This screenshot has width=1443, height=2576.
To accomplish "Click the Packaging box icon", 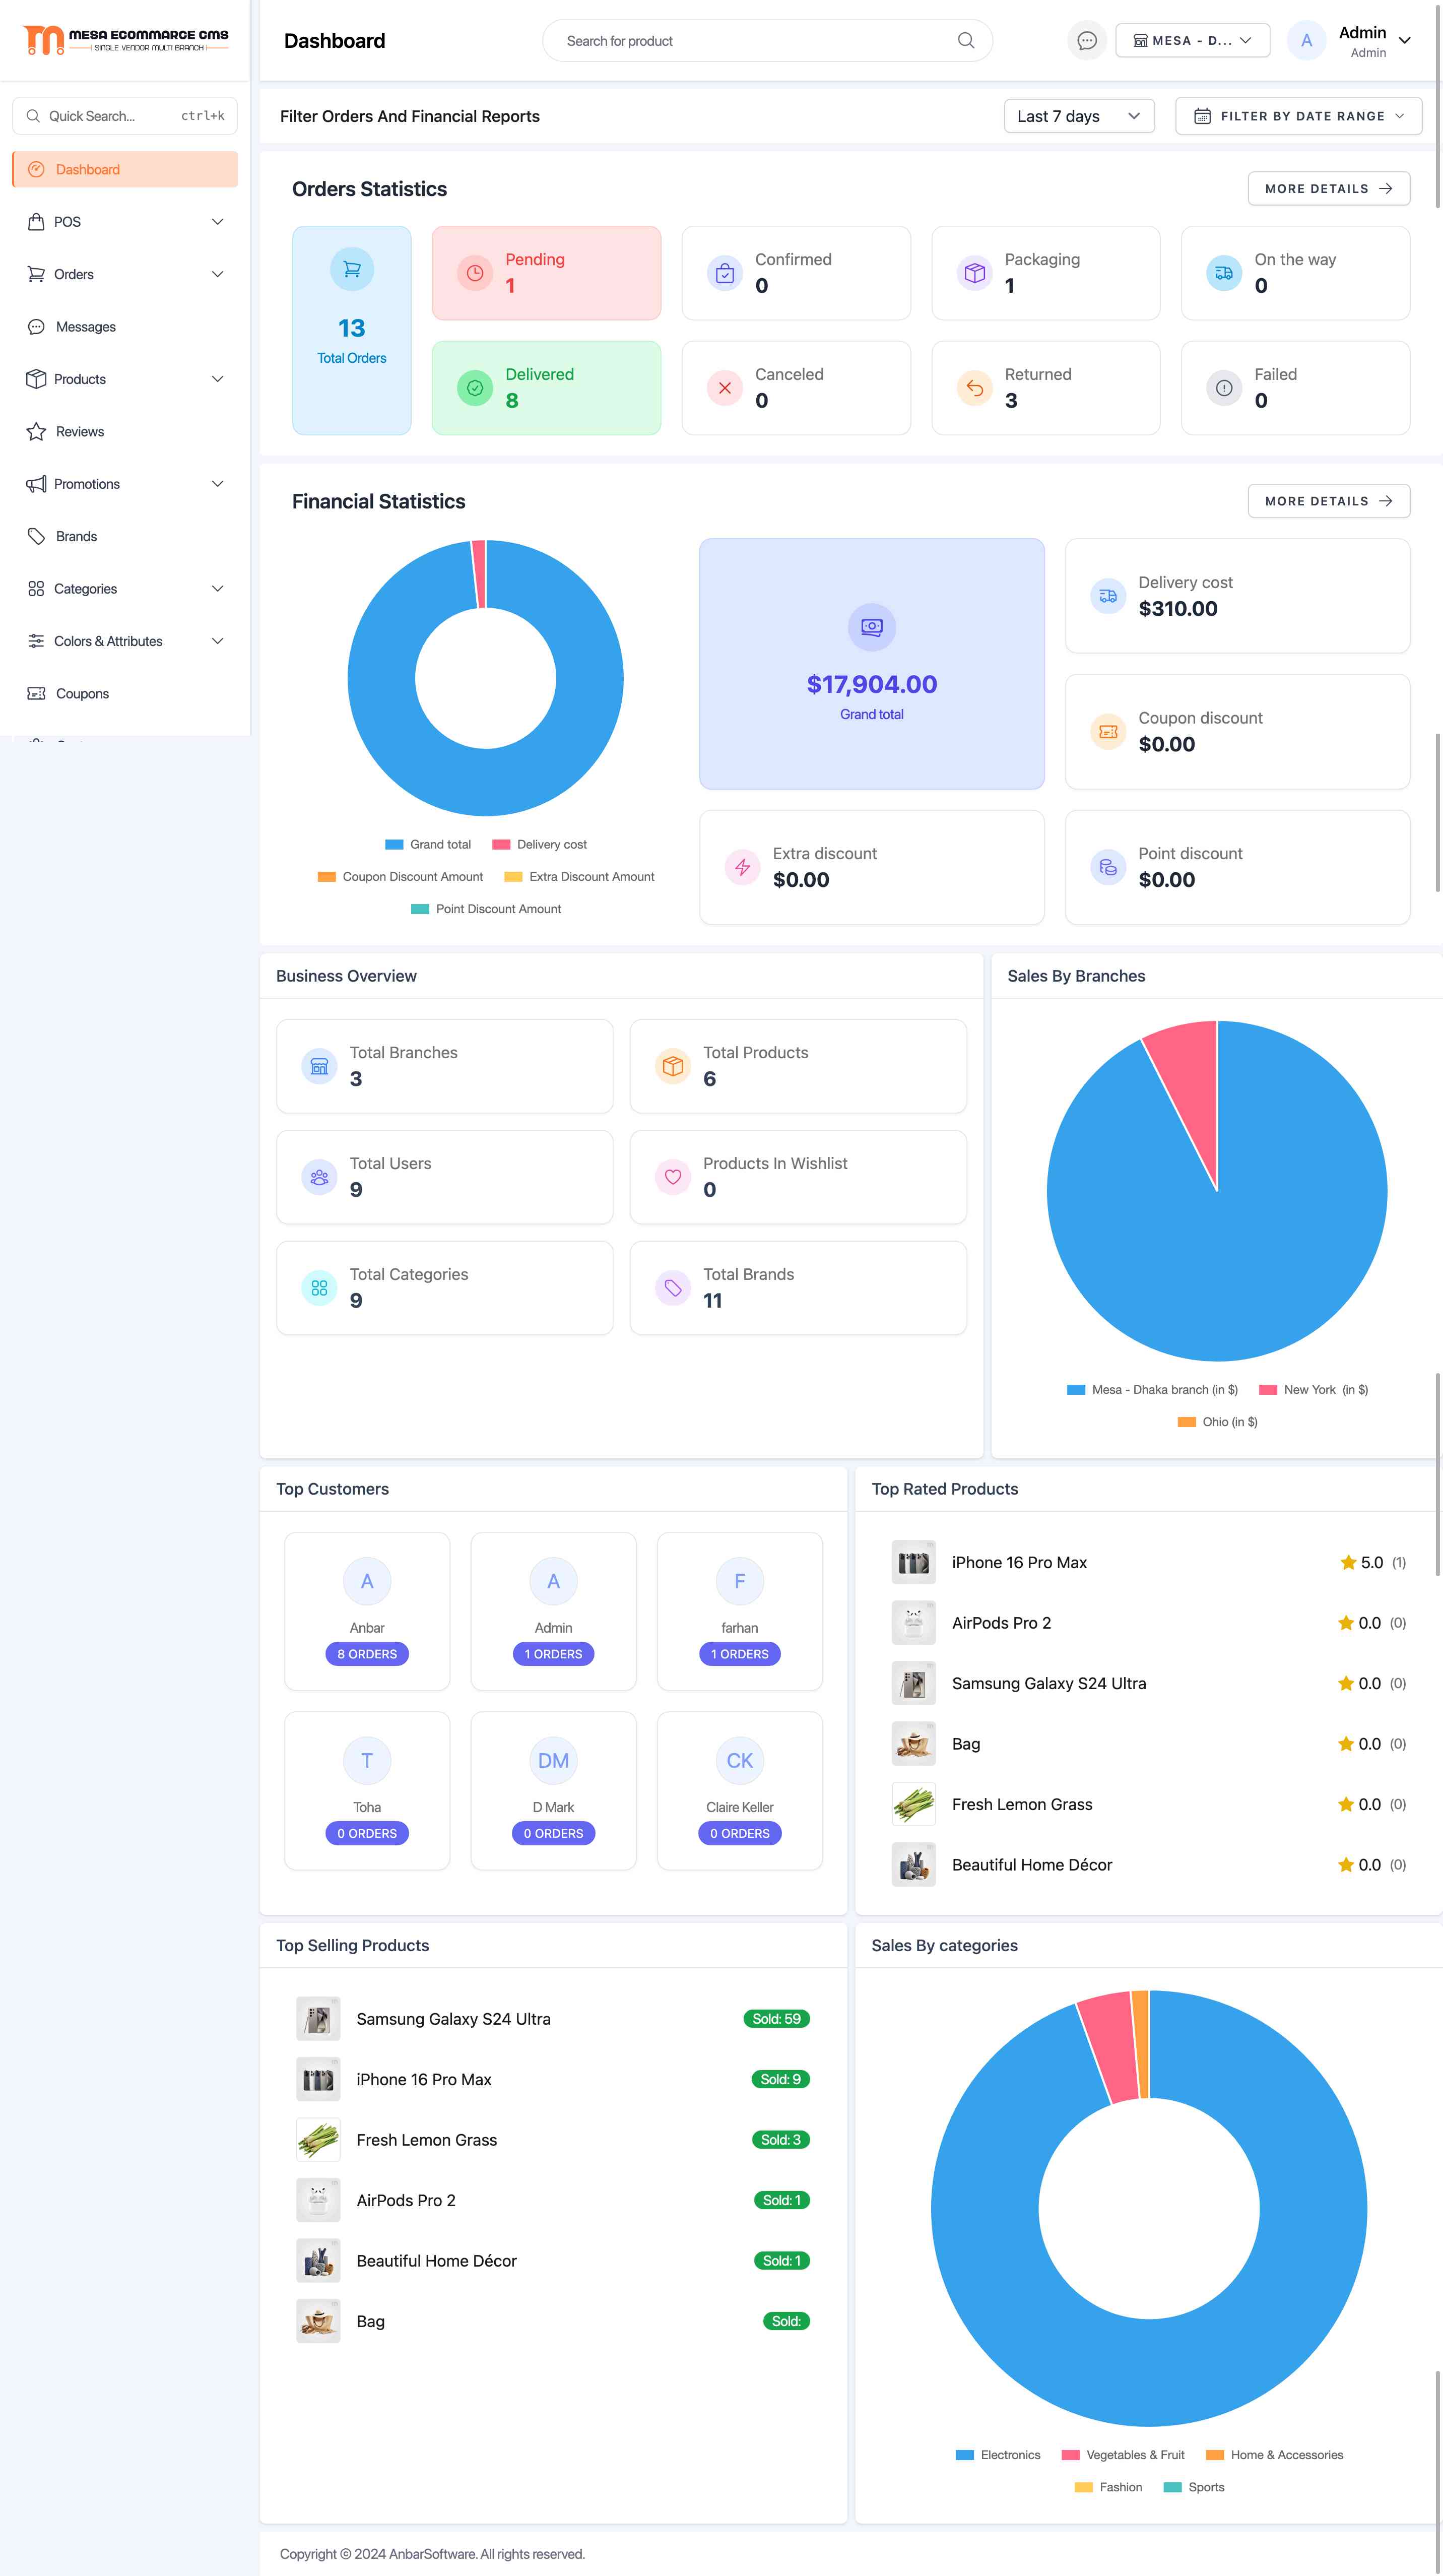I will tap(975, 273).
